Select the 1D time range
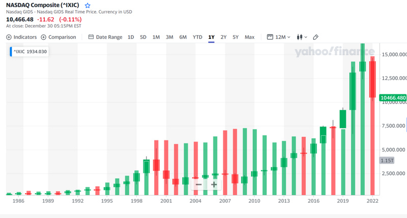This screenshot has height=218, width=407. [131, 37]
